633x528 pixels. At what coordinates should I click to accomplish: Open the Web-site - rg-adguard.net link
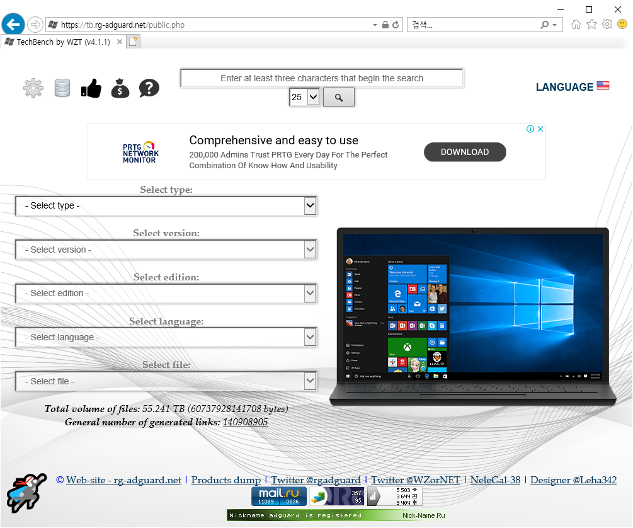tap(123, 480)
